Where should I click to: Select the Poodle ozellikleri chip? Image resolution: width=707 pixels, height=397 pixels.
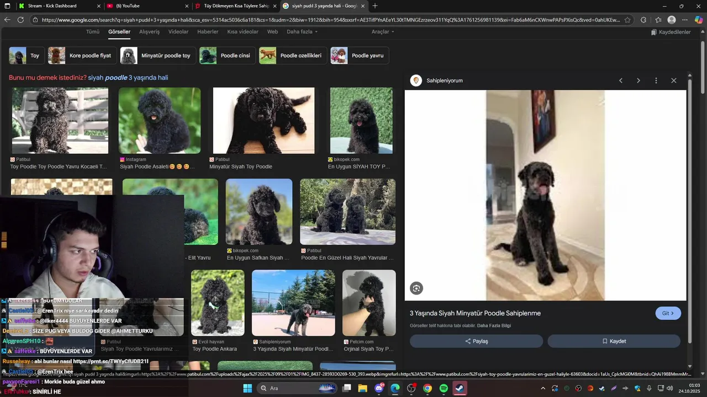click(x=293, y=56)
